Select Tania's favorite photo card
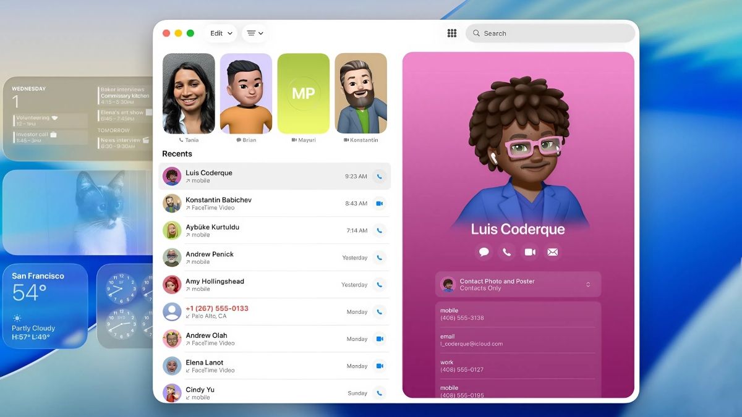742x417 pixels. click(x=189, y=93)
